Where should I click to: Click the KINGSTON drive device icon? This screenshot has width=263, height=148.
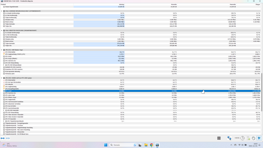4,31
